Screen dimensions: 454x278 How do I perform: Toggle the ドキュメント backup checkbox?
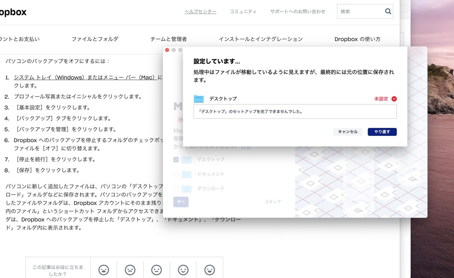pos(176,174)
